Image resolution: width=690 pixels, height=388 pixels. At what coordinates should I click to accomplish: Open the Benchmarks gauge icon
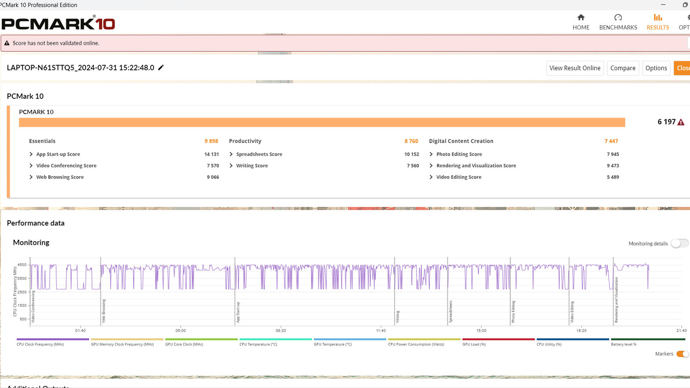618,17
